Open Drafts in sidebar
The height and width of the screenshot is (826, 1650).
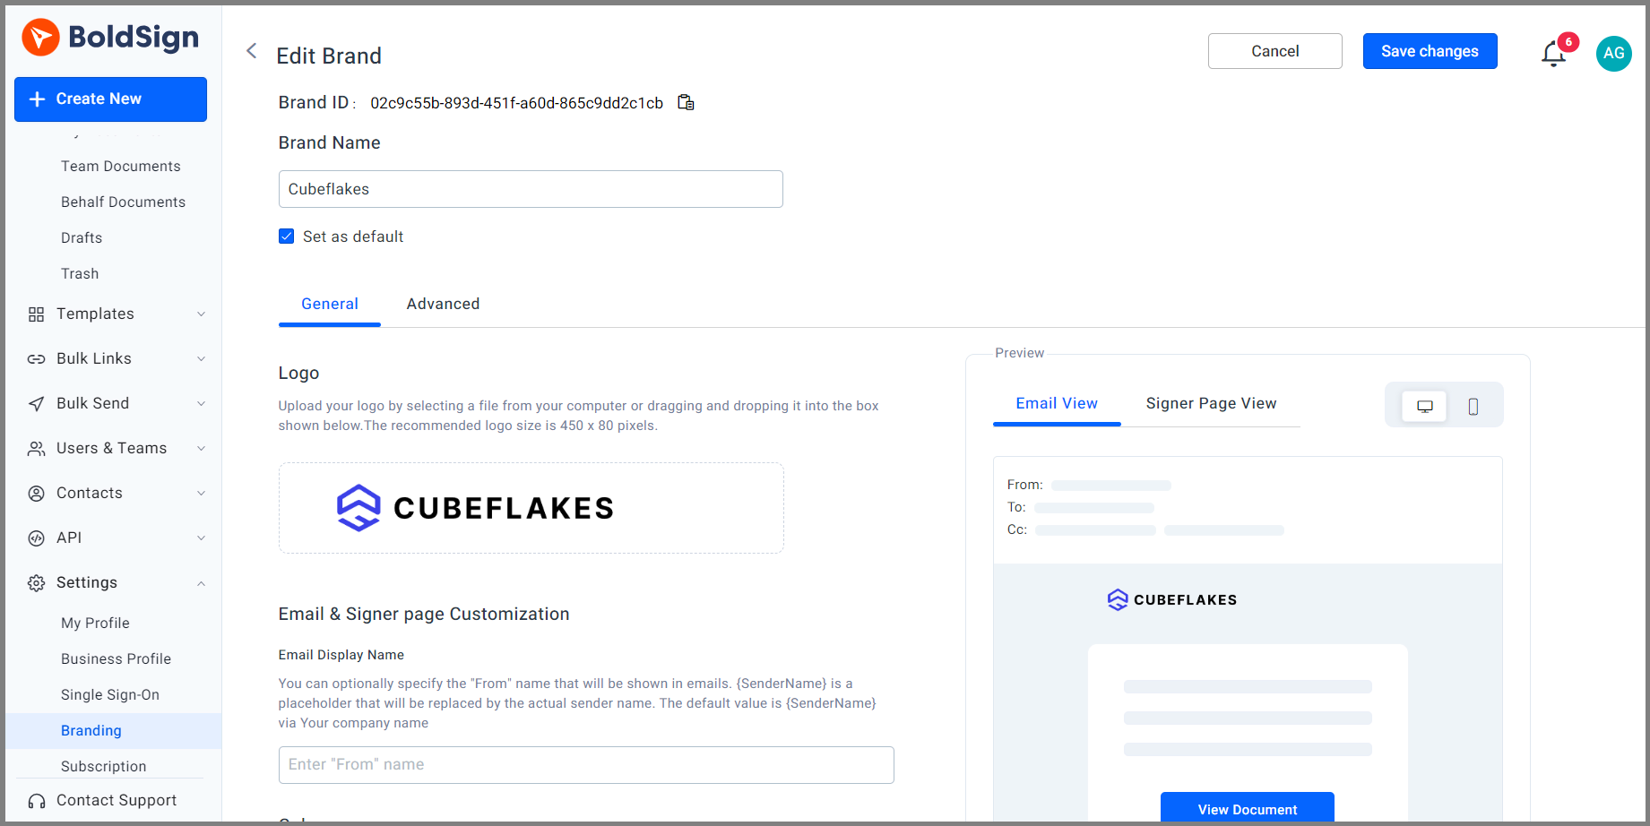click(x=82, y=237)
